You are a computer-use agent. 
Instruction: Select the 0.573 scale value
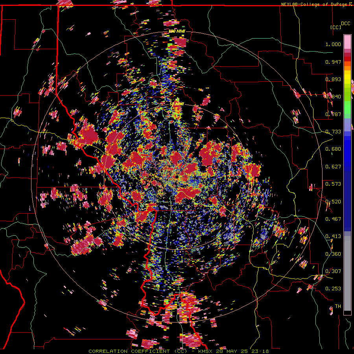point(333,184)
